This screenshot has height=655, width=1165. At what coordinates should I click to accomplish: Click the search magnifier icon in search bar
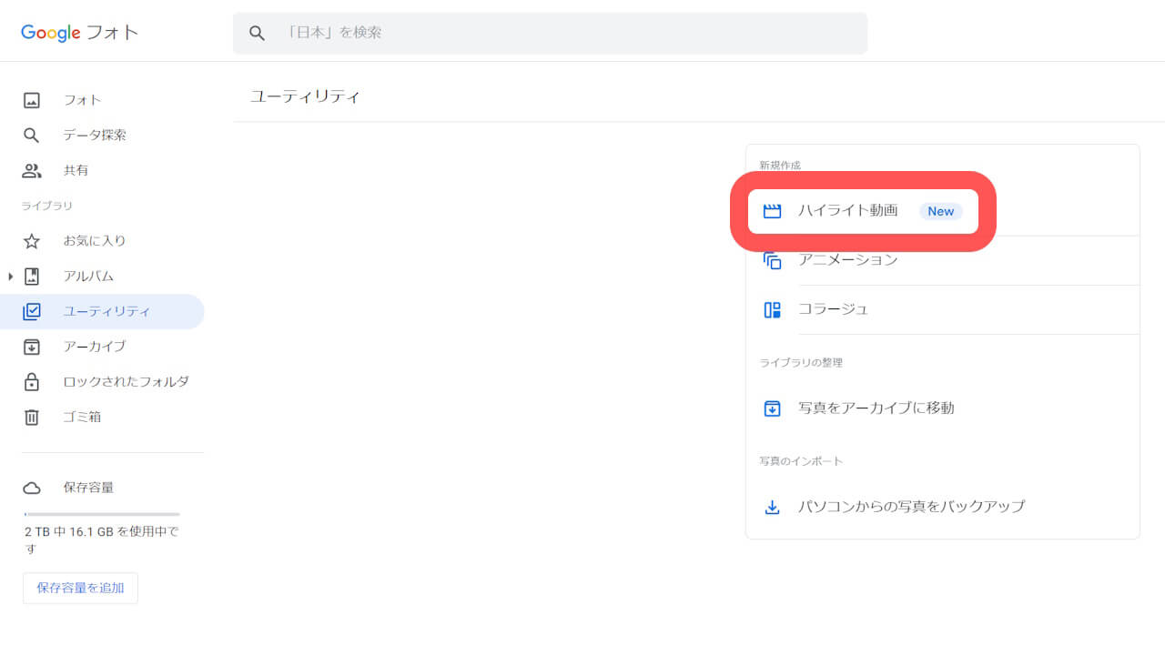point(258,33)
